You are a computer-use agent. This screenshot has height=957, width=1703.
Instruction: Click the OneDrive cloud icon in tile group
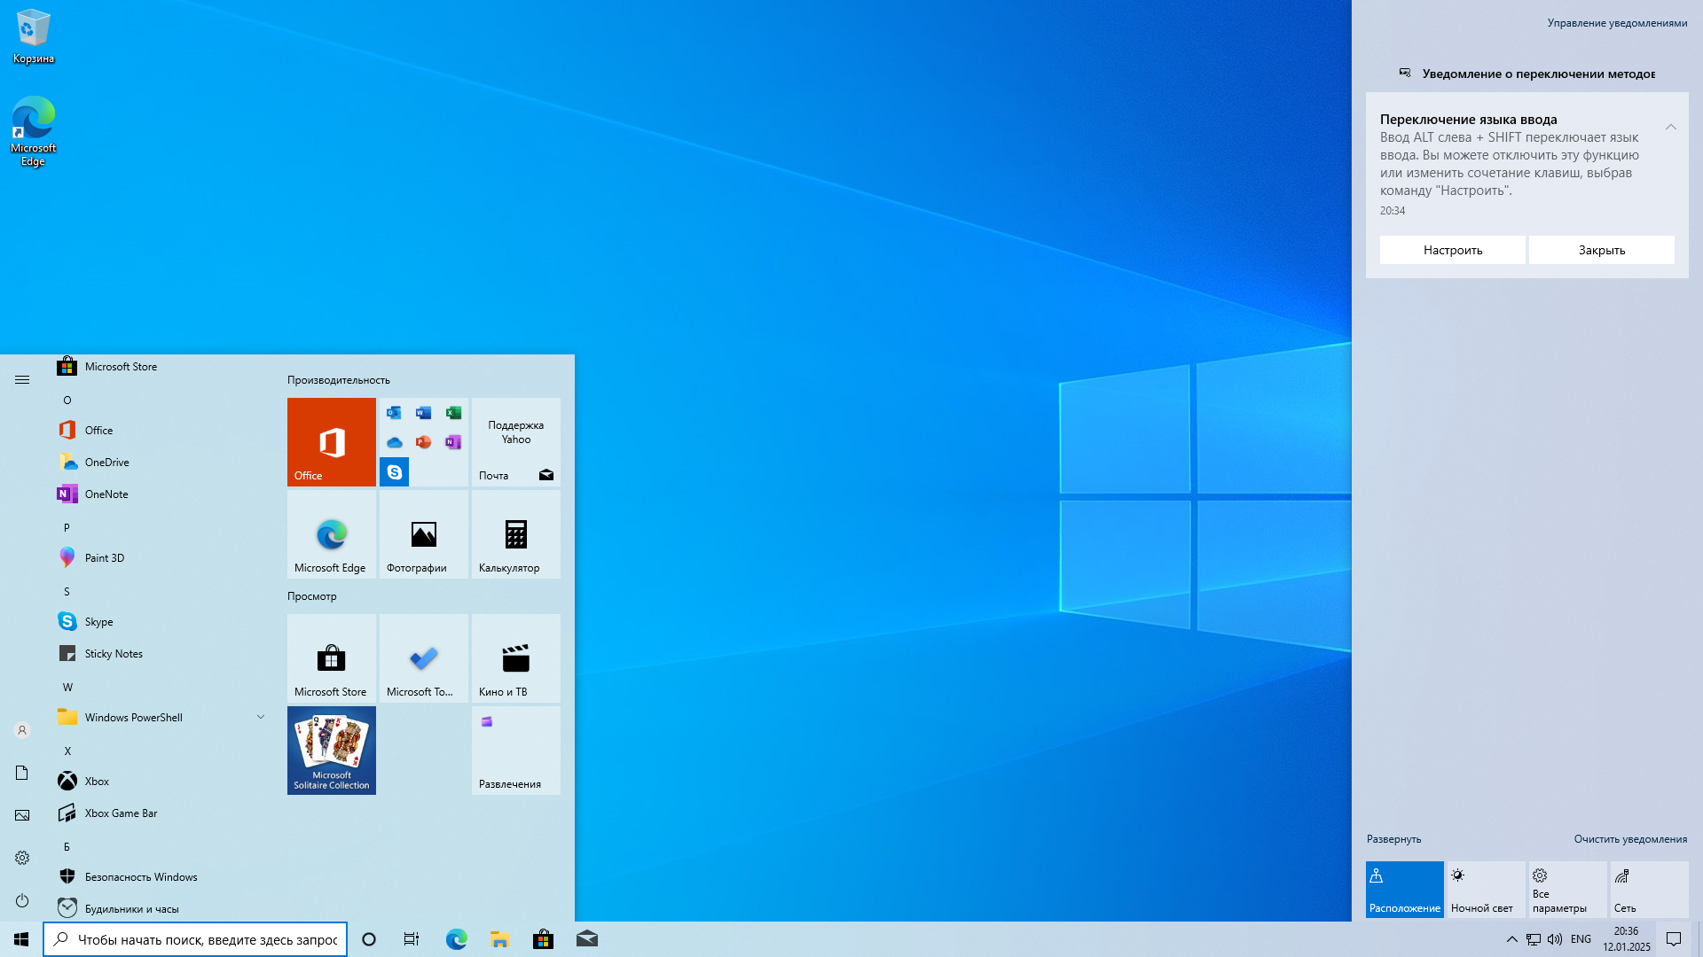coord(394,442)
